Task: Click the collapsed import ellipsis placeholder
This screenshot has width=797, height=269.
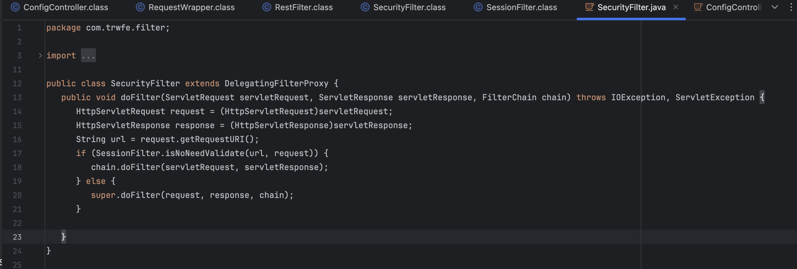Action: tap(88, 56)
